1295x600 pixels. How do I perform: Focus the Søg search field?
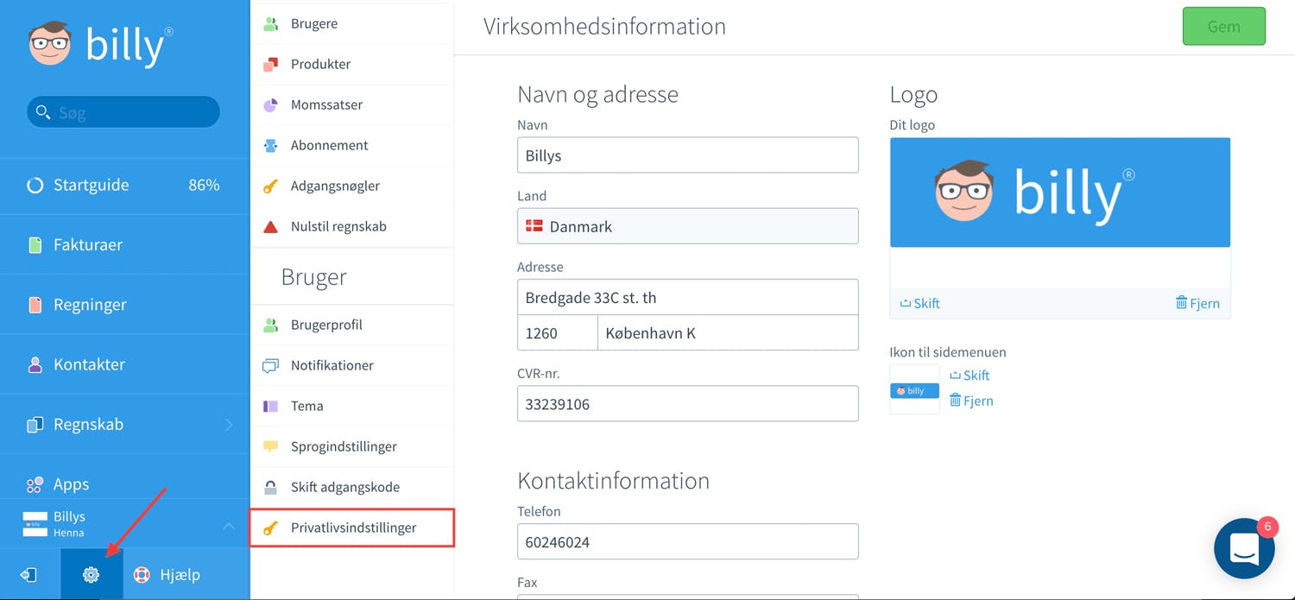click(x=123, y=112)
